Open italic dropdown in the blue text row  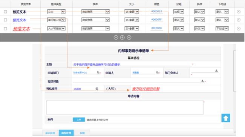(199, 20)
